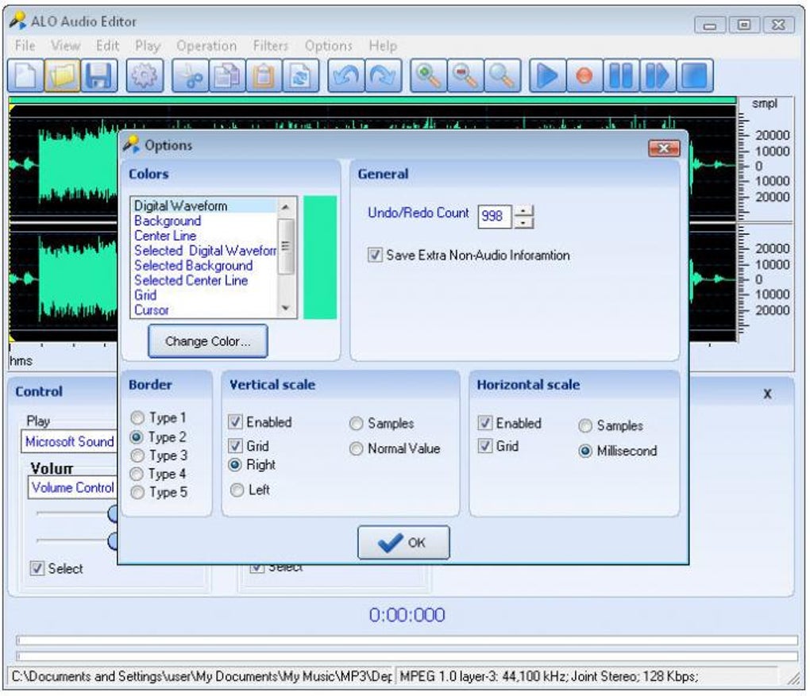Open the Operation menu
This screenshot has height=696, width=810.
[206, 45]
